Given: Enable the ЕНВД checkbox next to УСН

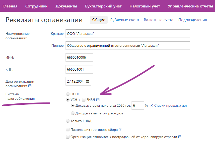Looking at the screenshot, I should tap(84, 100).
